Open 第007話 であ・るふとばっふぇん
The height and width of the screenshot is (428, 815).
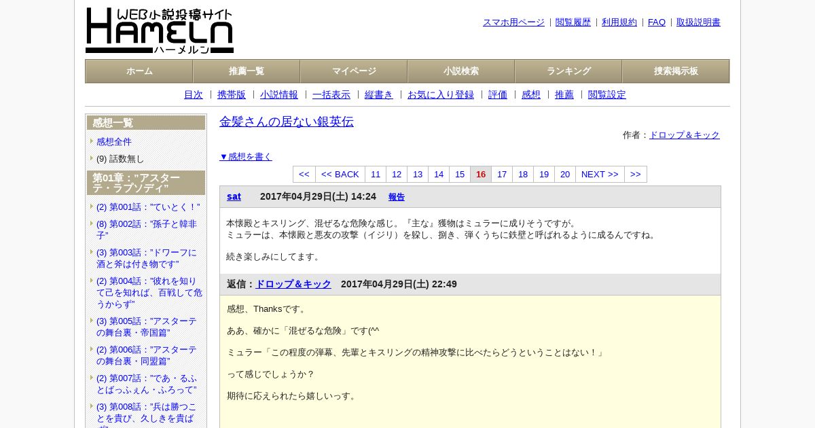pos(147,384)
